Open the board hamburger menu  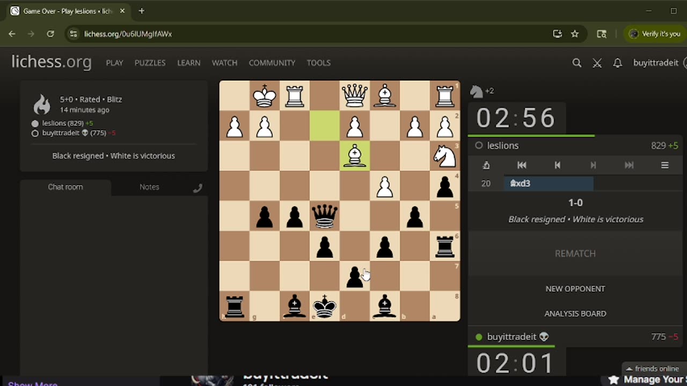click(664, 165)
